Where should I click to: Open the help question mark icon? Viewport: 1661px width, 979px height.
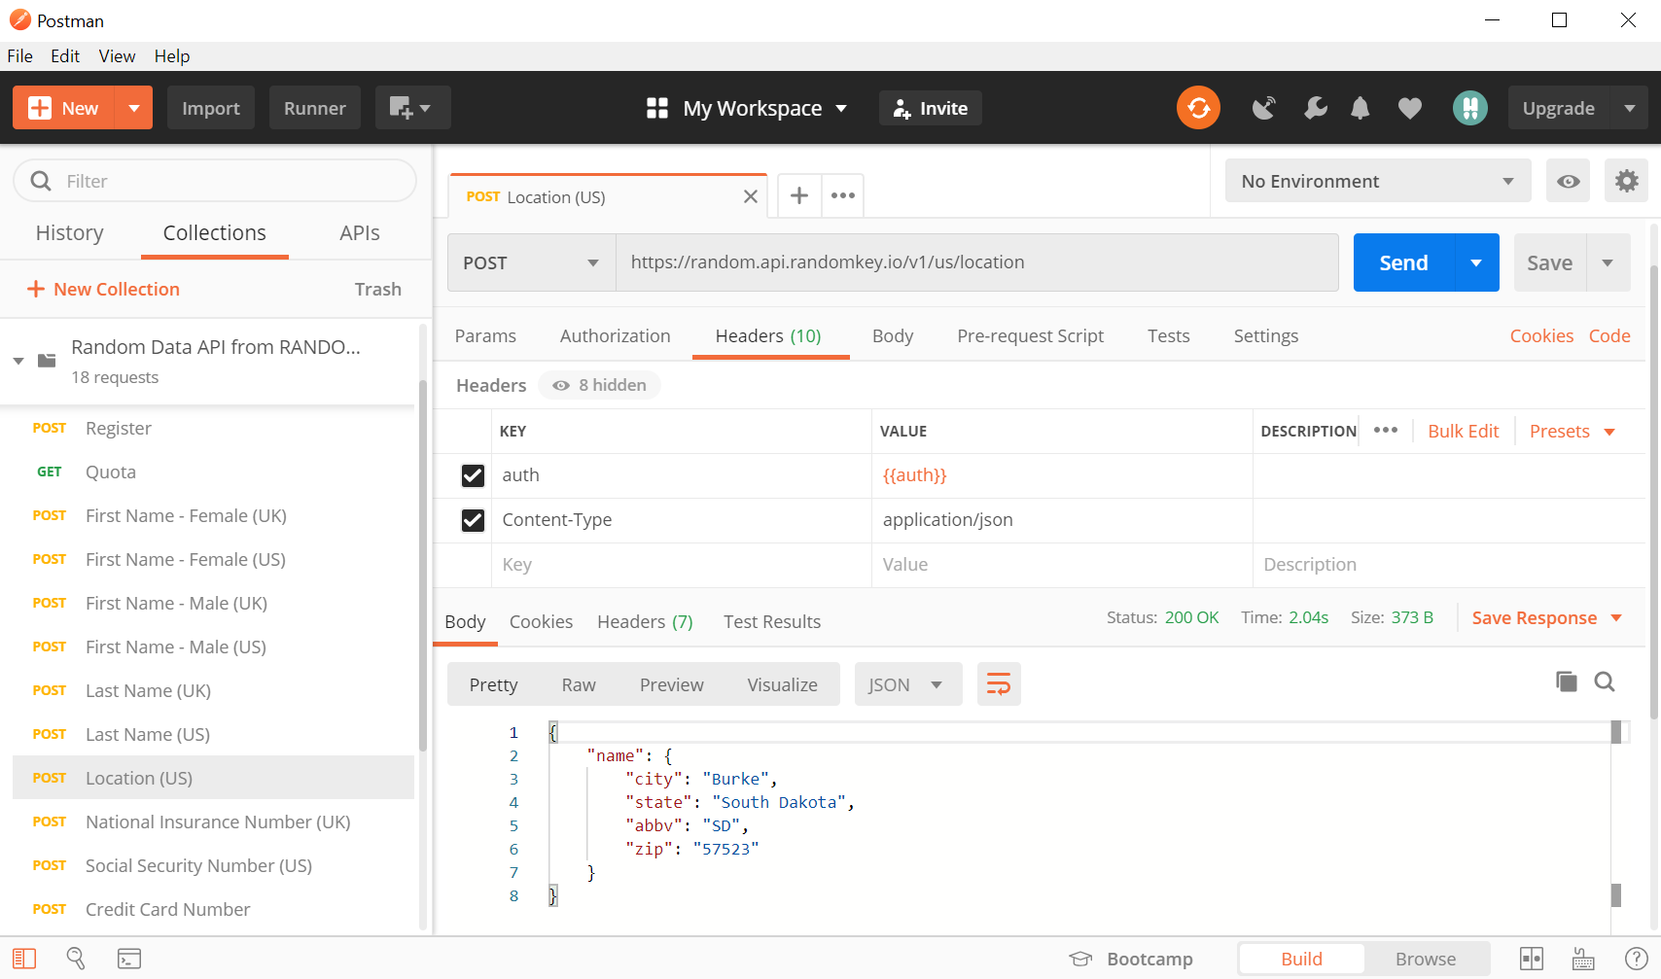[x=1636, y=959]
